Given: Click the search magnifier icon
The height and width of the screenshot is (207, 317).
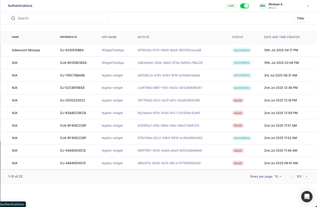Looking at the screenshot, I should 13,18.
